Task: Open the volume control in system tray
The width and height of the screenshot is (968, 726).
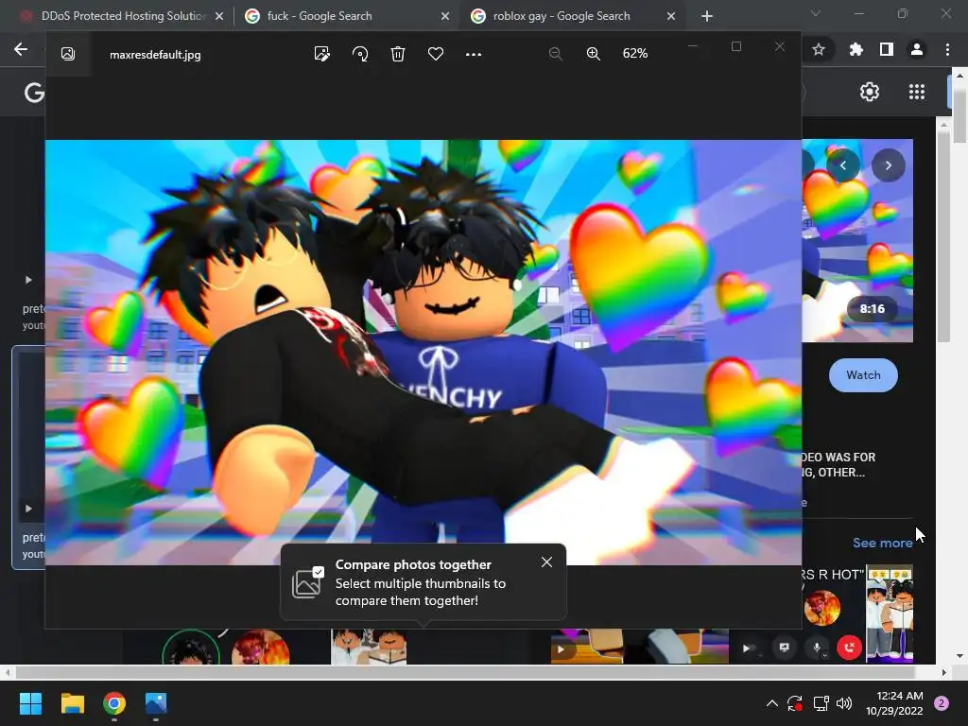Action: pyautogui.click(x=844, y=703)
